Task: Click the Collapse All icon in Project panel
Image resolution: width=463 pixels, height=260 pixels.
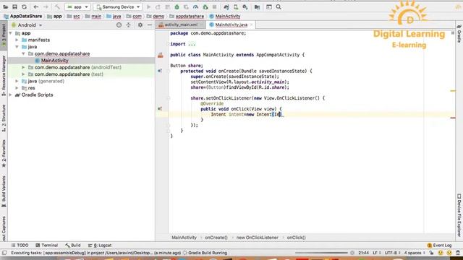Action: [129, 25]
